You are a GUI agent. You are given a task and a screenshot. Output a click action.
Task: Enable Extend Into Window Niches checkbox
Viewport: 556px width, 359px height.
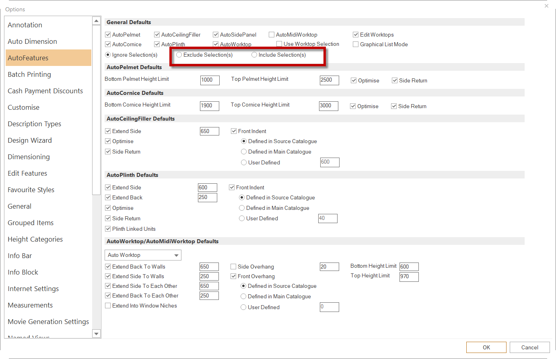108,306
